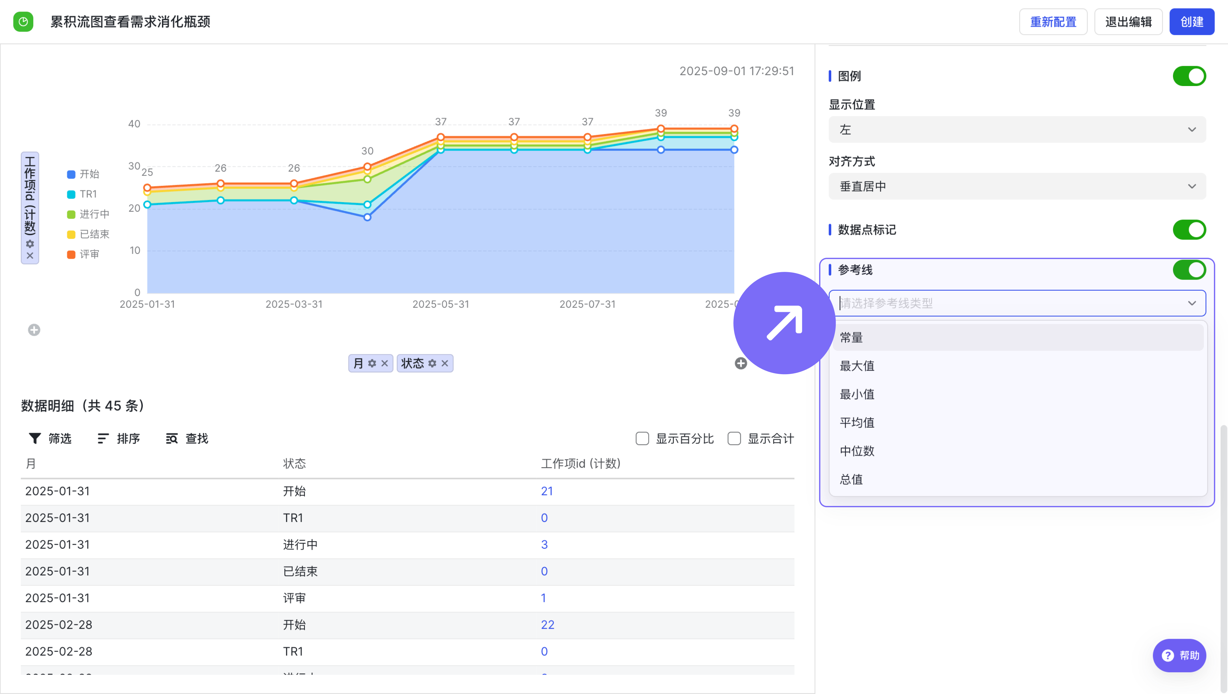Click the 状态 column header
This screenshot has width=1228, height=694.
pyautogui.click(x=295, y=463)
